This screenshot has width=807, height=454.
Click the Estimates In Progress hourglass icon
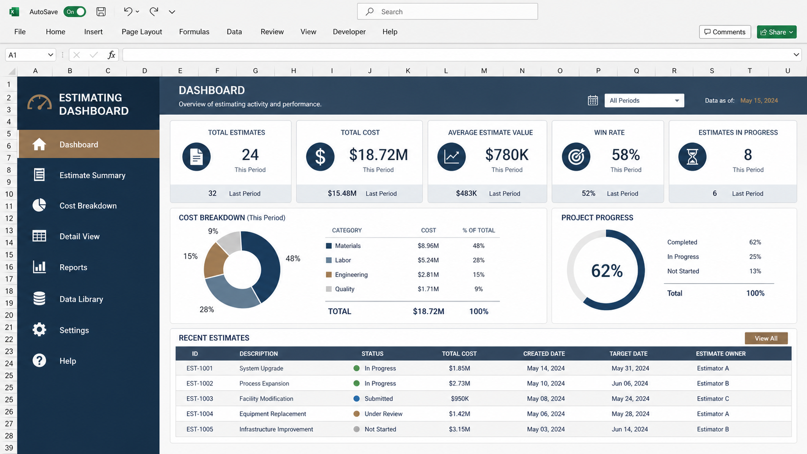(x=692, y=157)
